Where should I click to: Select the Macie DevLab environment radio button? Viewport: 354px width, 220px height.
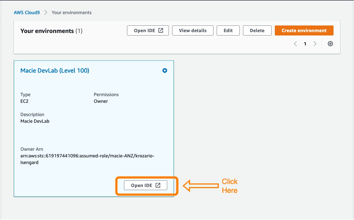(165, 71)
